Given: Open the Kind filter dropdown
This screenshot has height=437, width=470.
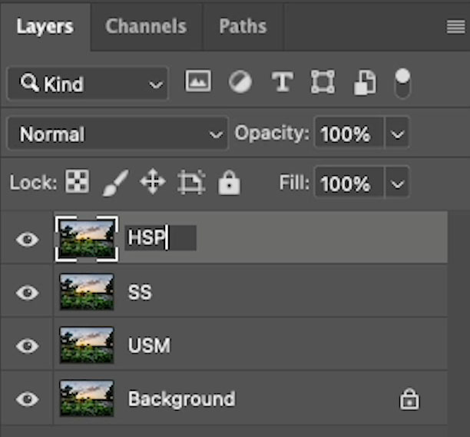Looking at the screenshot, I should [x=88, y=84].
